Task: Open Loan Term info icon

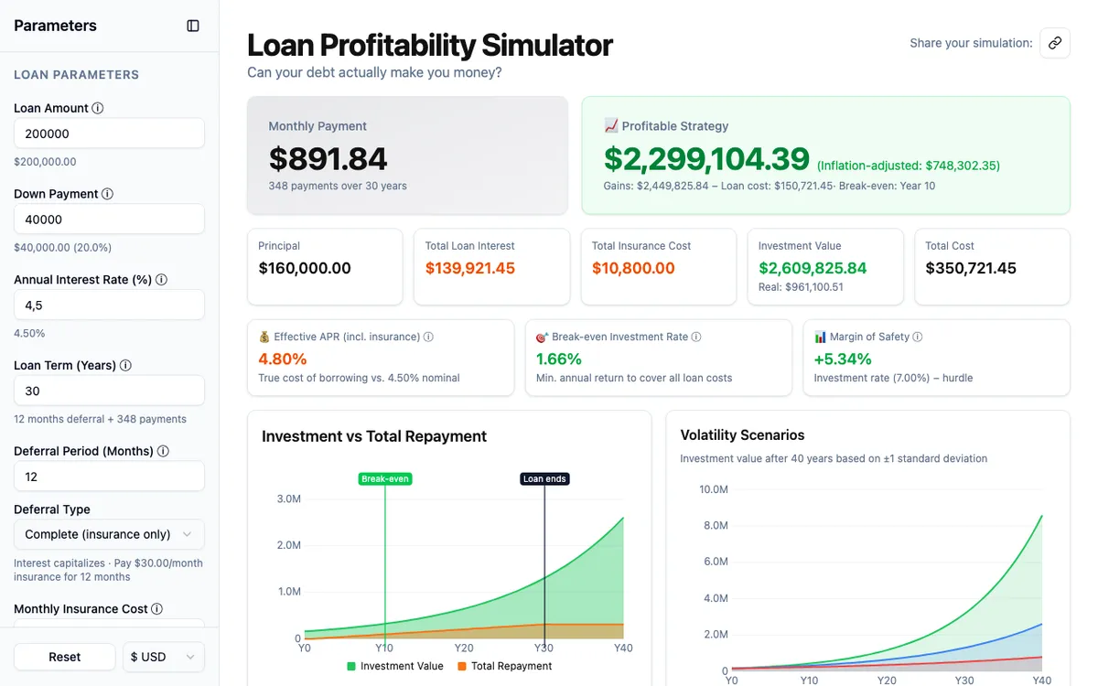Action: (x=125, y=365)
